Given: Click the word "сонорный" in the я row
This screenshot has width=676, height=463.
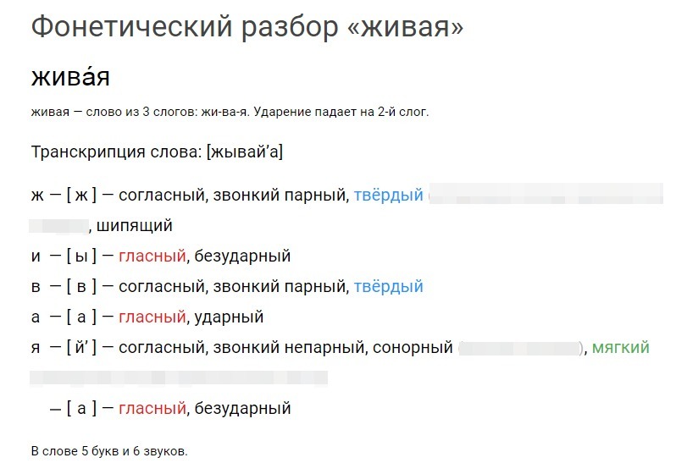Looking at the screenshot, I should [x=413, y=347].
